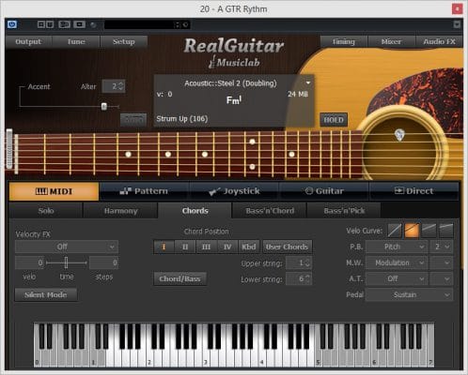Select the orange highlighted velocity curve

tap(412, 231)
